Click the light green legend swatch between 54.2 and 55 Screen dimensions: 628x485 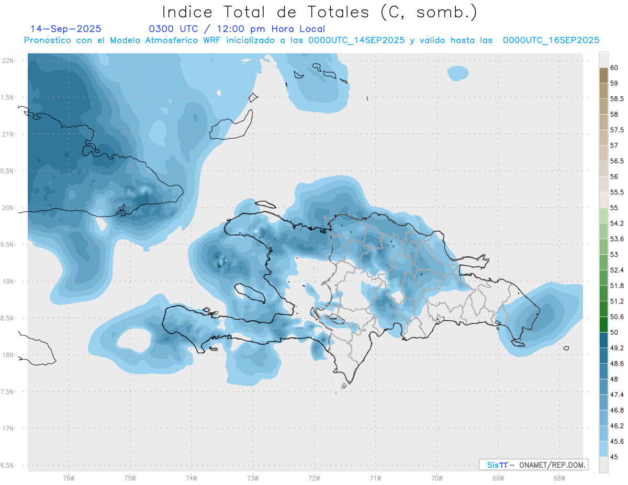click(x=603, y=216)
